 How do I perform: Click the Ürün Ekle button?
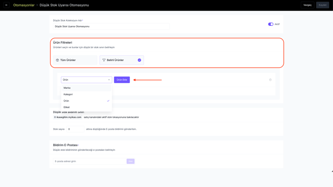122,80
